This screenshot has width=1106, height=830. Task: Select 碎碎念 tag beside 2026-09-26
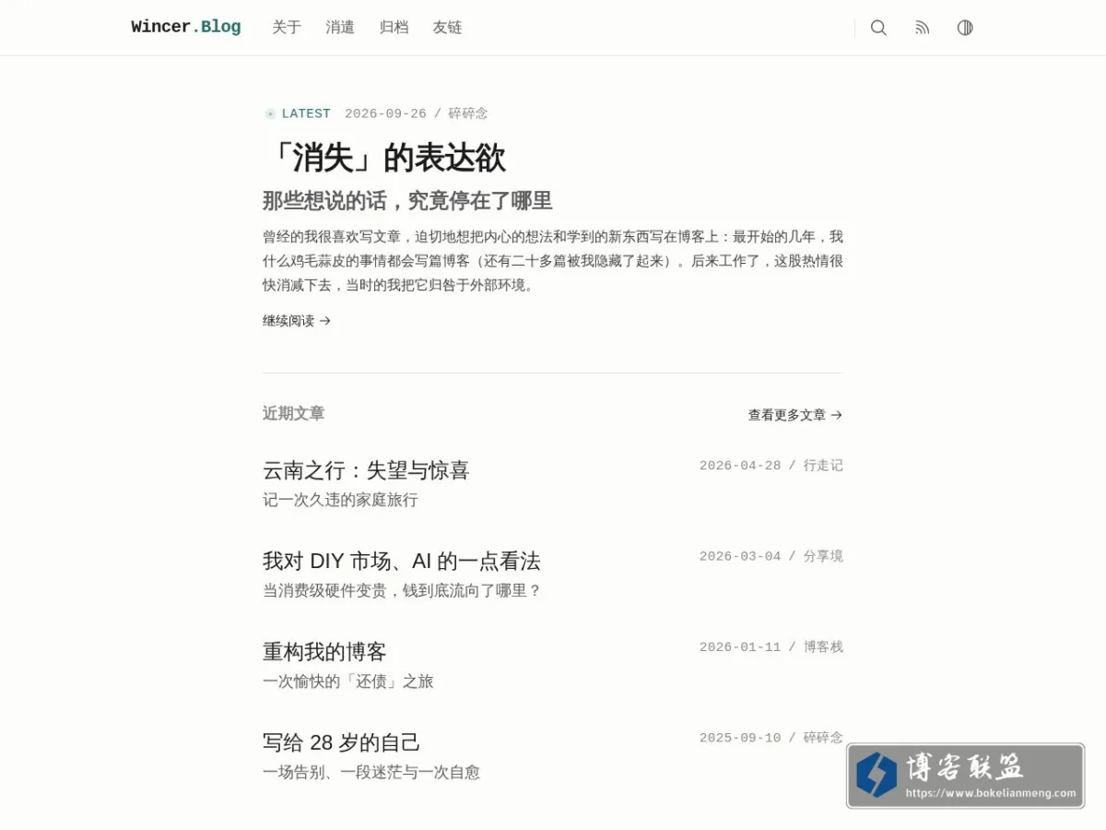coord(468,113)
